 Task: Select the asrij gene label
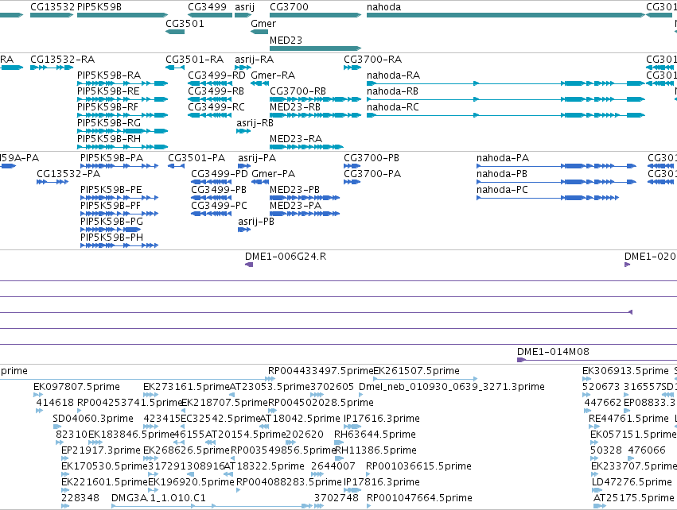[244, 7]
